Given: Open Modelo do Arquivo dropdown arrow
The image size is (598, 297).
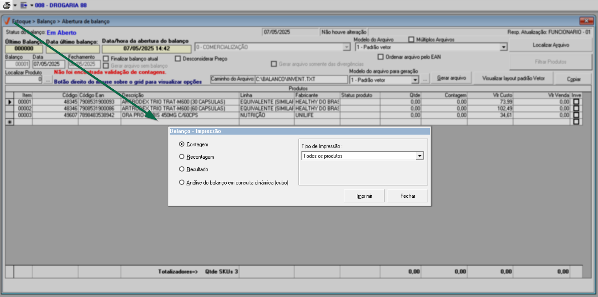Looking at the screenshot, I should (503, 47).
